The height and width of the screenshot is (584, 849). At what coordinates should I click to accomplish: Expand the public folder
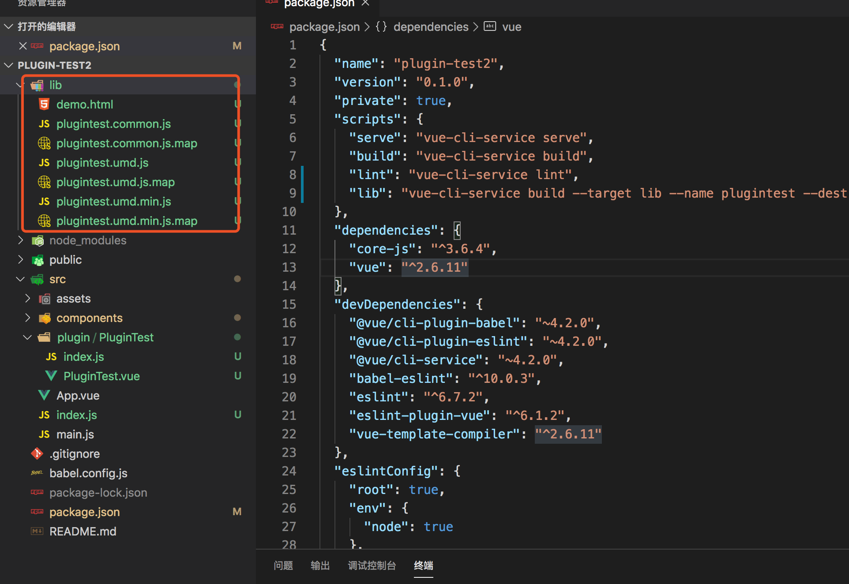pyautogui.click(x=20, y=259)
